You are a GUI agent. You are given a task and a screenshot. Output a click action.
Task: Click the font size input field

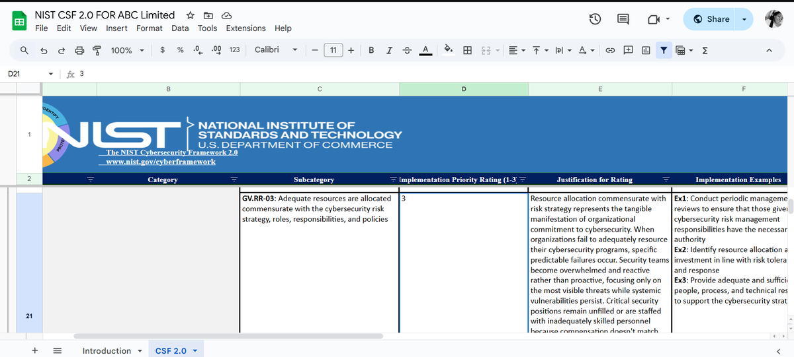tap(333, 50)
